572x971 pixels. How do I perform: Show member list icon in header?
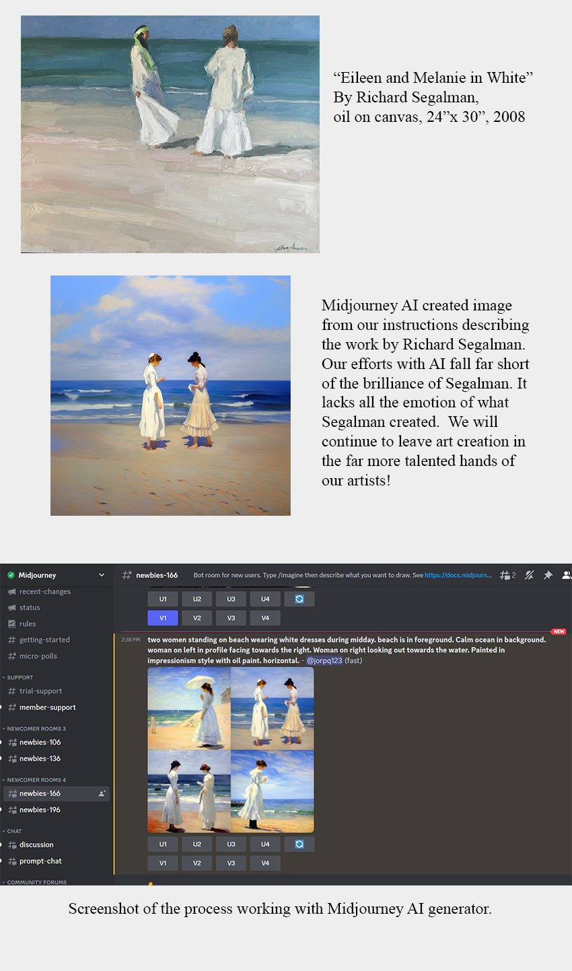(567, 575)
